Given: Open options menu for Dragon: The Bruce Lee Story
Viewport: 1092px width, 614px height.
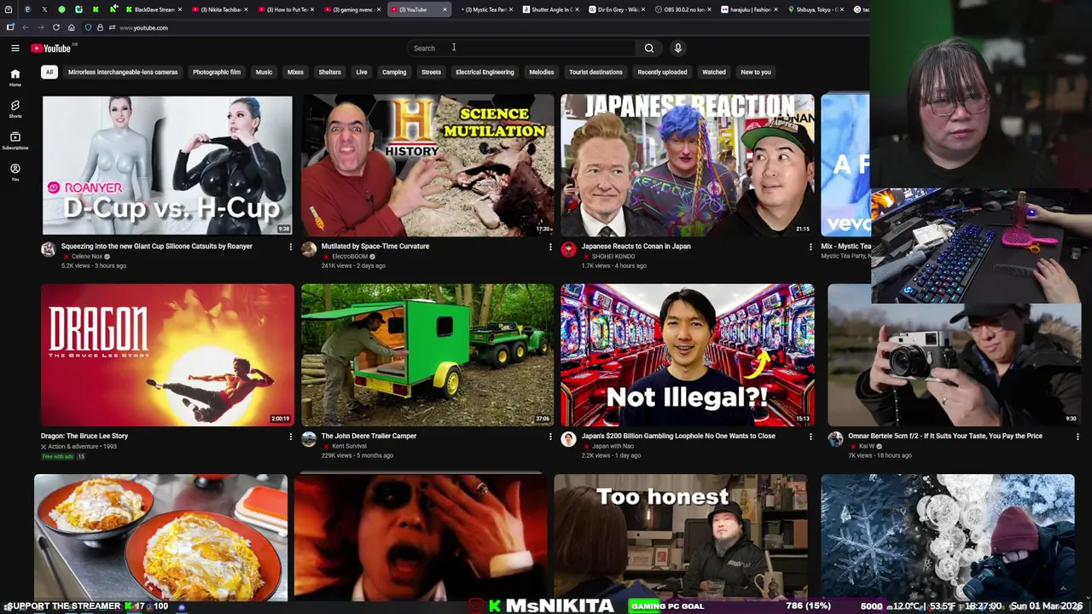Looking at the screenshot, I should click(290, 437).
